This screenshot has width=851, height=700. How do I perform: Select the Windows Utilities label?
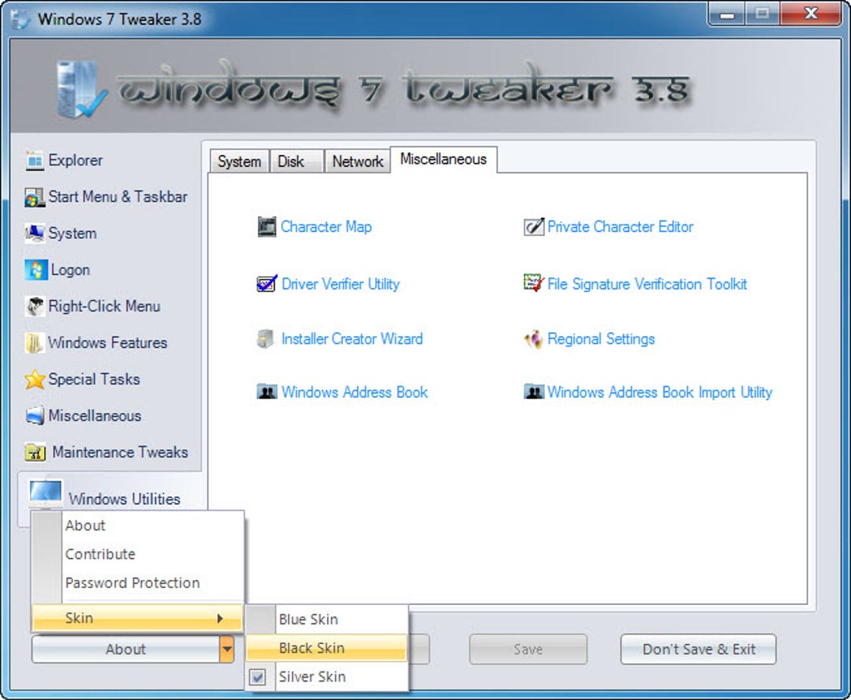point(124,499)
